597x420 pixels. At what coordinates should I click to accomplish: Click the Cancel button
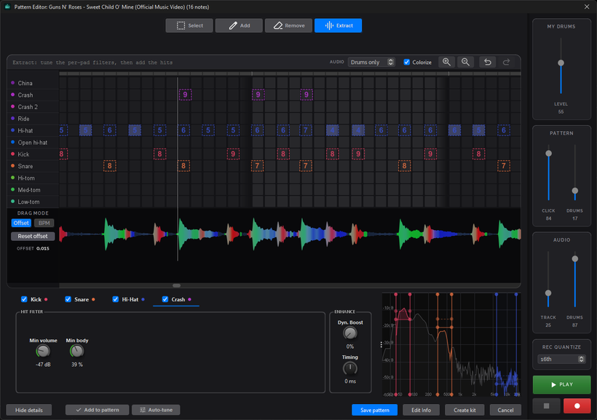click(505, 410)
